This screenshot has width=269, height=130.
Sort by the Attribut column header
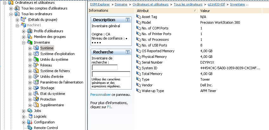tap(167, 11)
